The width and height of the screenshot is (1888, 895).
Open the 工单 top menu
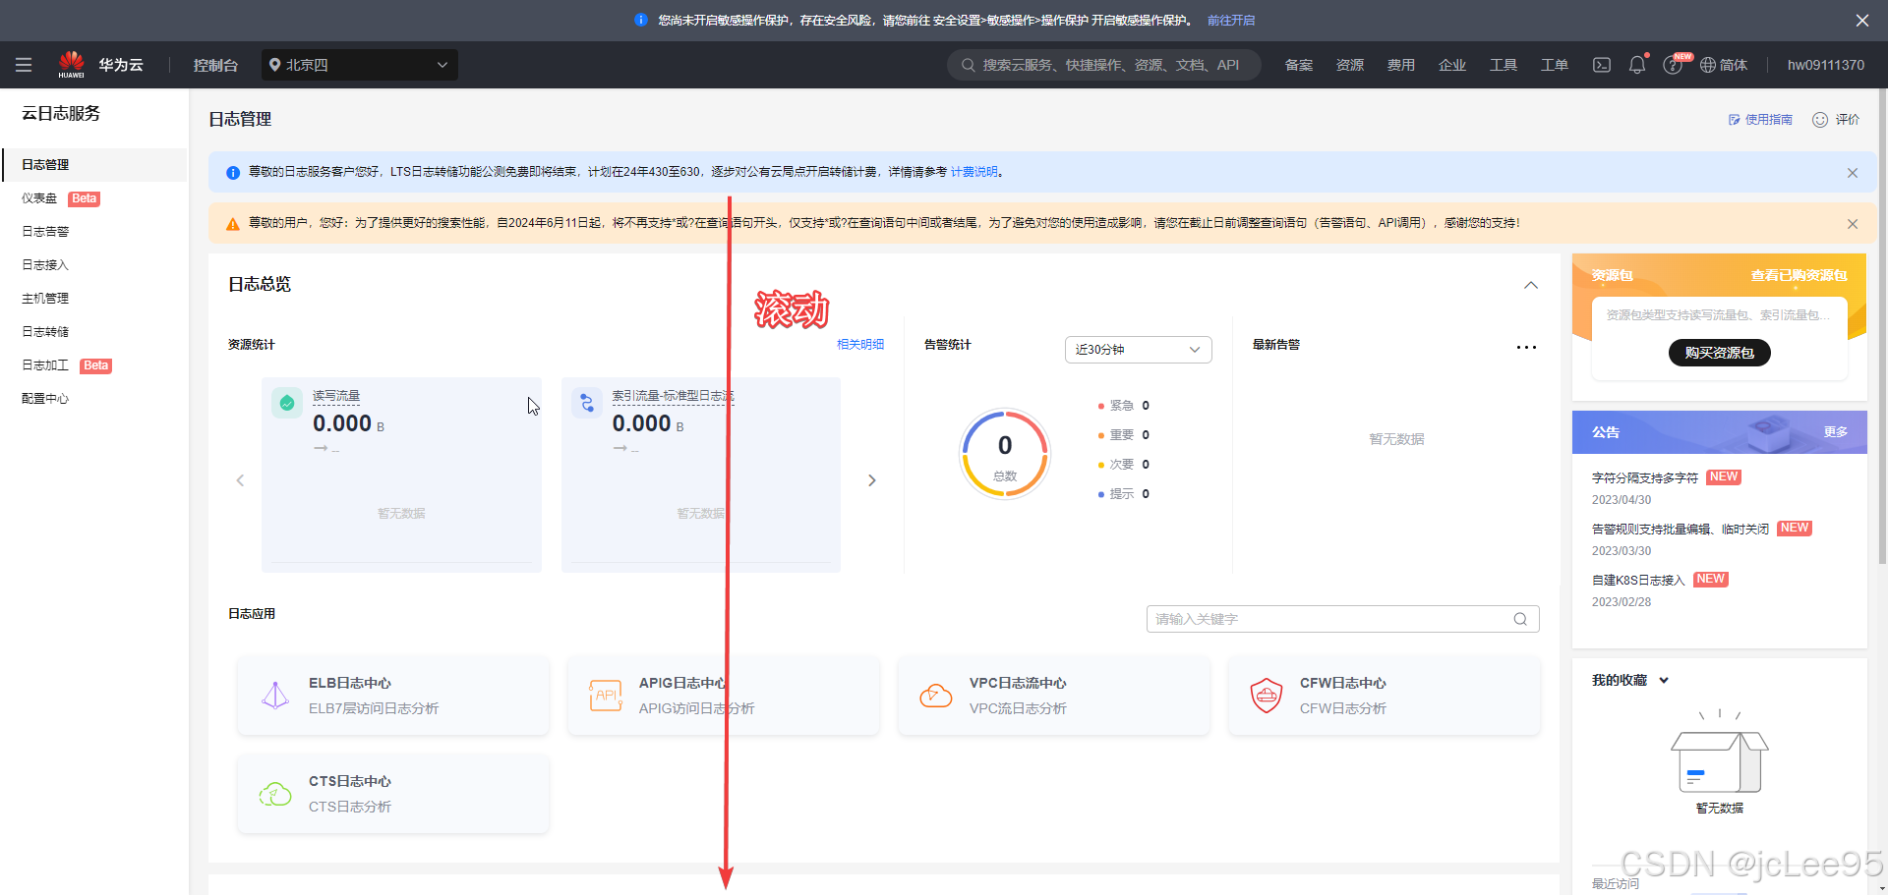pos(1555,65)
